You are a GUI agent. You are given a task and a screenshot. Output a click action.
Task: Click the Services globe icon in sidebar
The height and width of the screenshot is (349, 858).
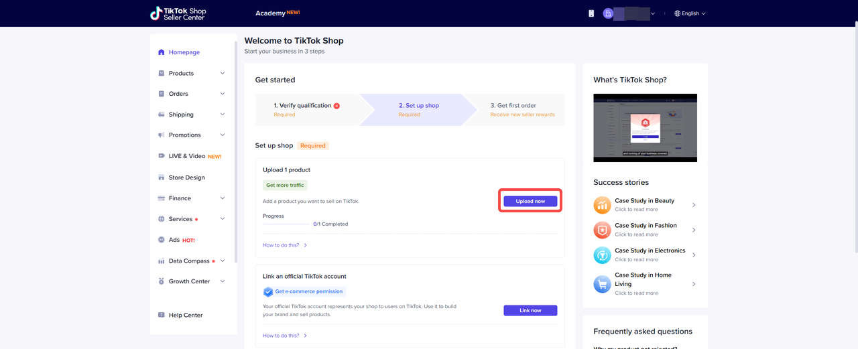(x=162, y=219)
